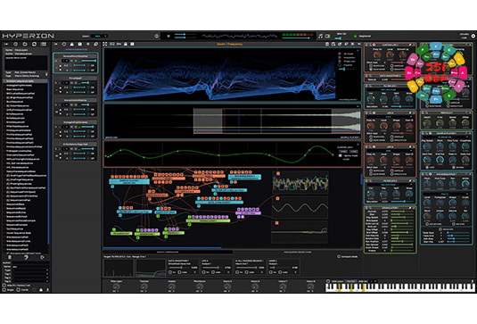
Task: Enable the Compact mode checkbox
Action: click(339, 257)
